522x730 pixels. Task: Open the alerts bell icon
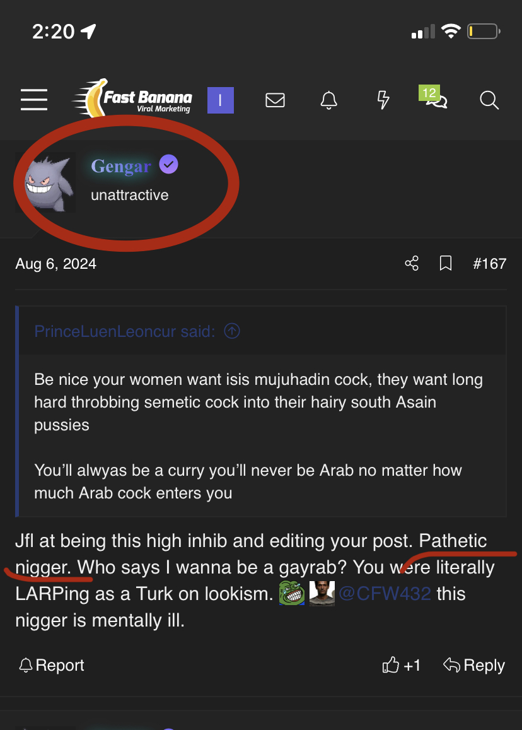pos(329,100)
